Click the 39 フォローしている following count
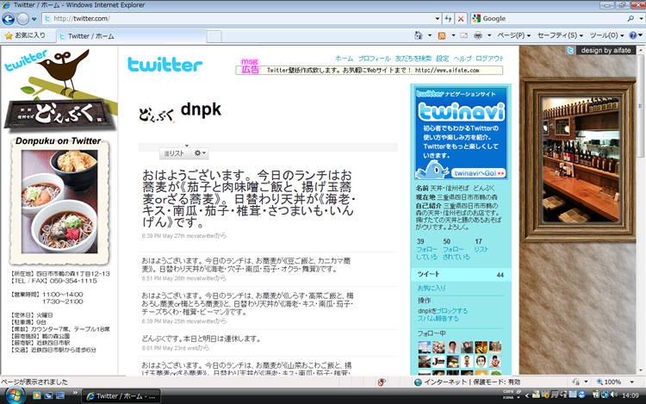 426,249
